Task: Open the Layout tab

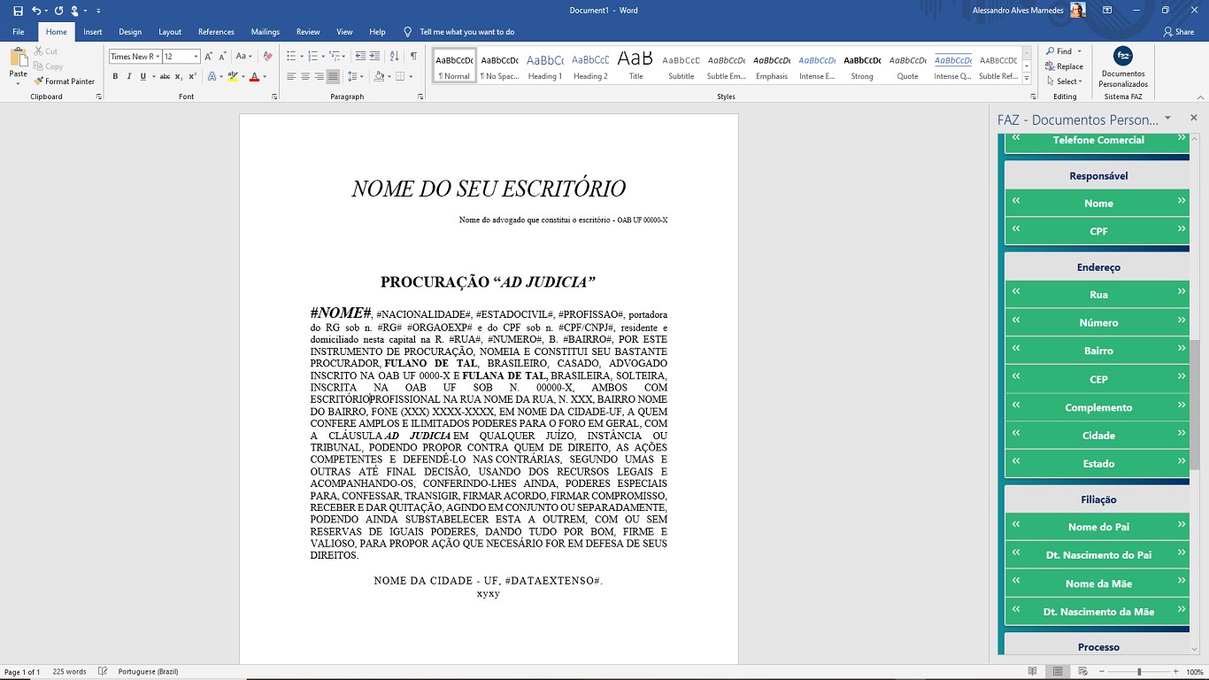Action: tap(170, 32)
